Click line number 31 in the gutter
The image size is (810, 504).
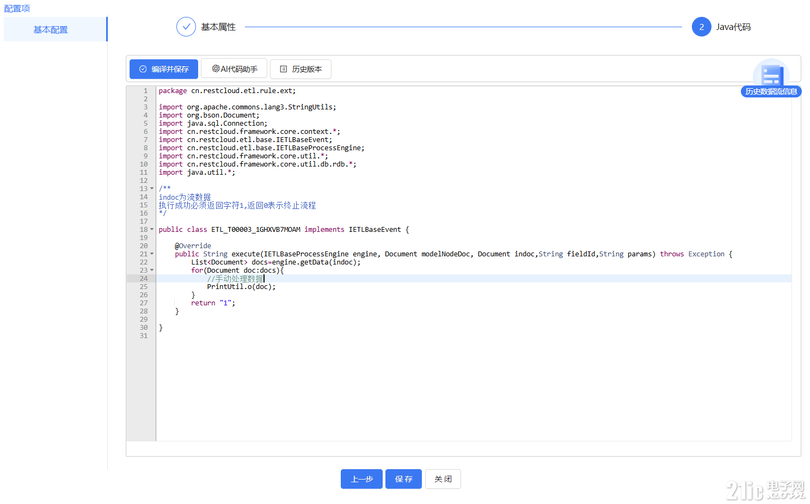[144, 336]
